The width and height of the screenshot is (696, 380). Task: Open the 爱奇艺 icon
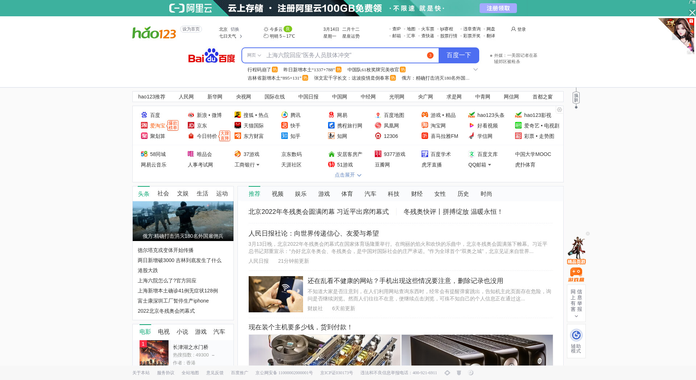518,126
